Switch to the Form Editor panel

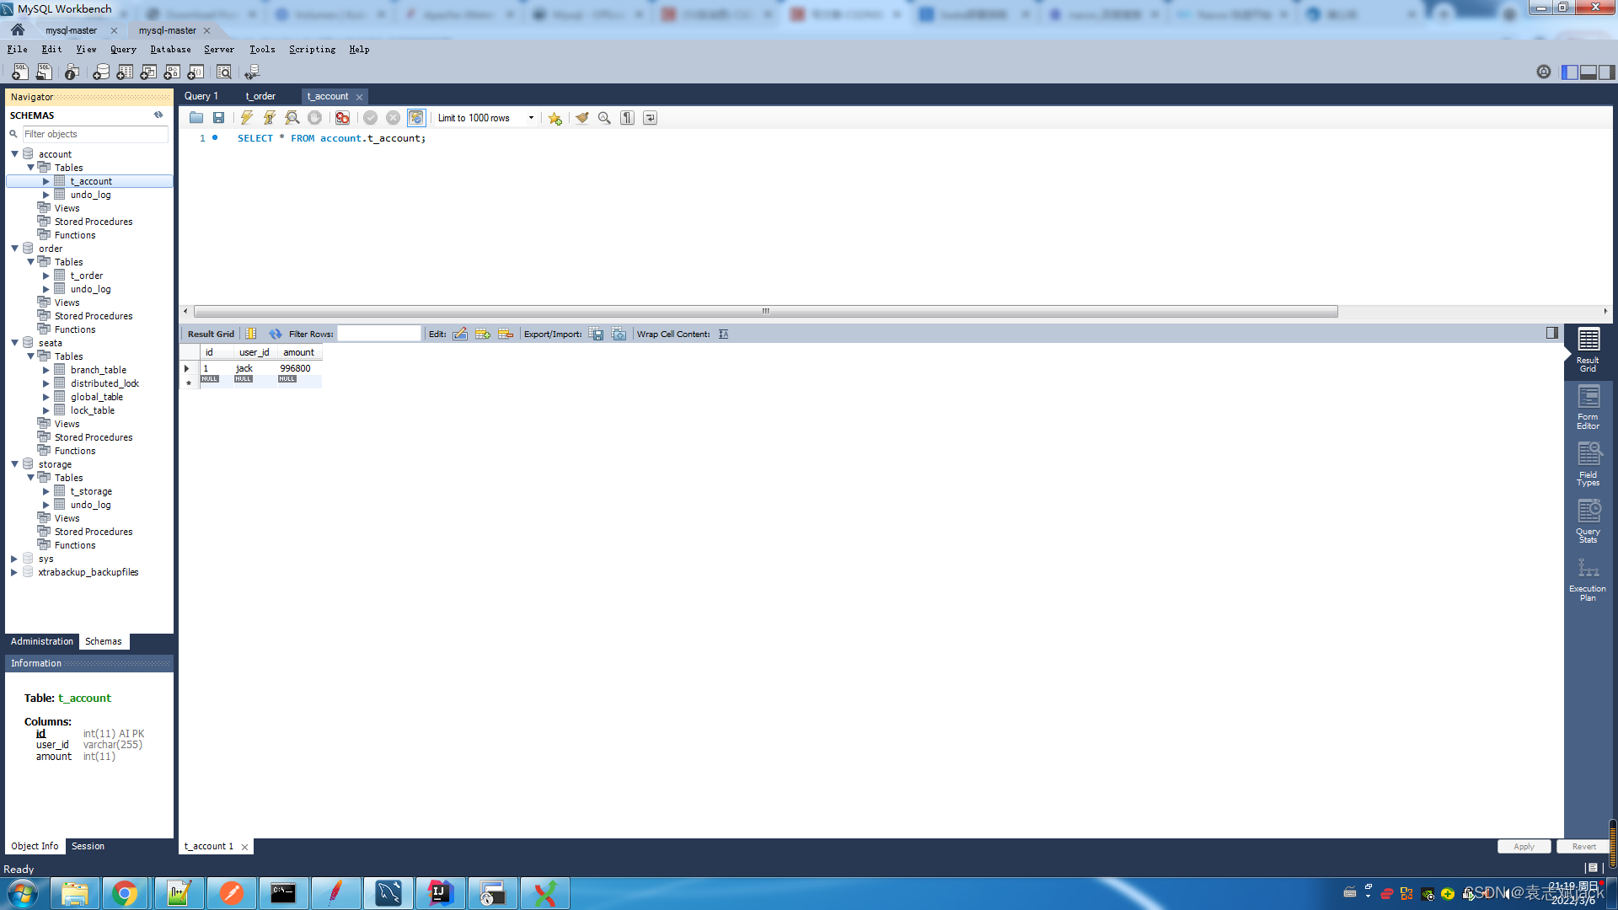[1589, 405]
